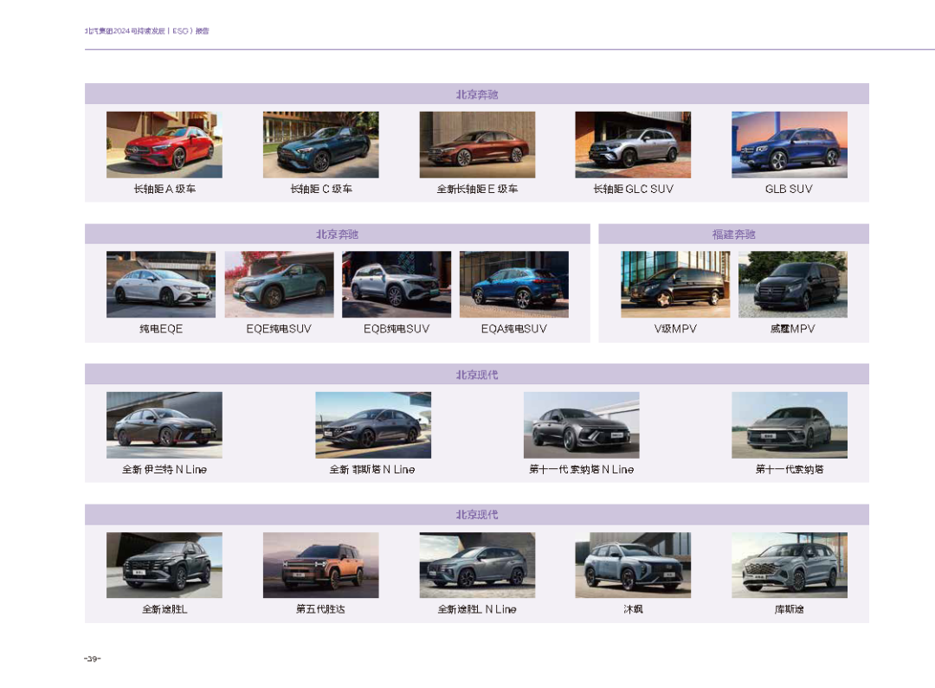Click the caption V级MPV
The image size is (935, 688).
click(675, 329)
